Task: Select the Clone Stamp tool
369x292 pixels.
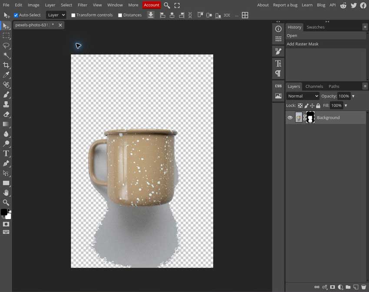Action: pos(6,104)
